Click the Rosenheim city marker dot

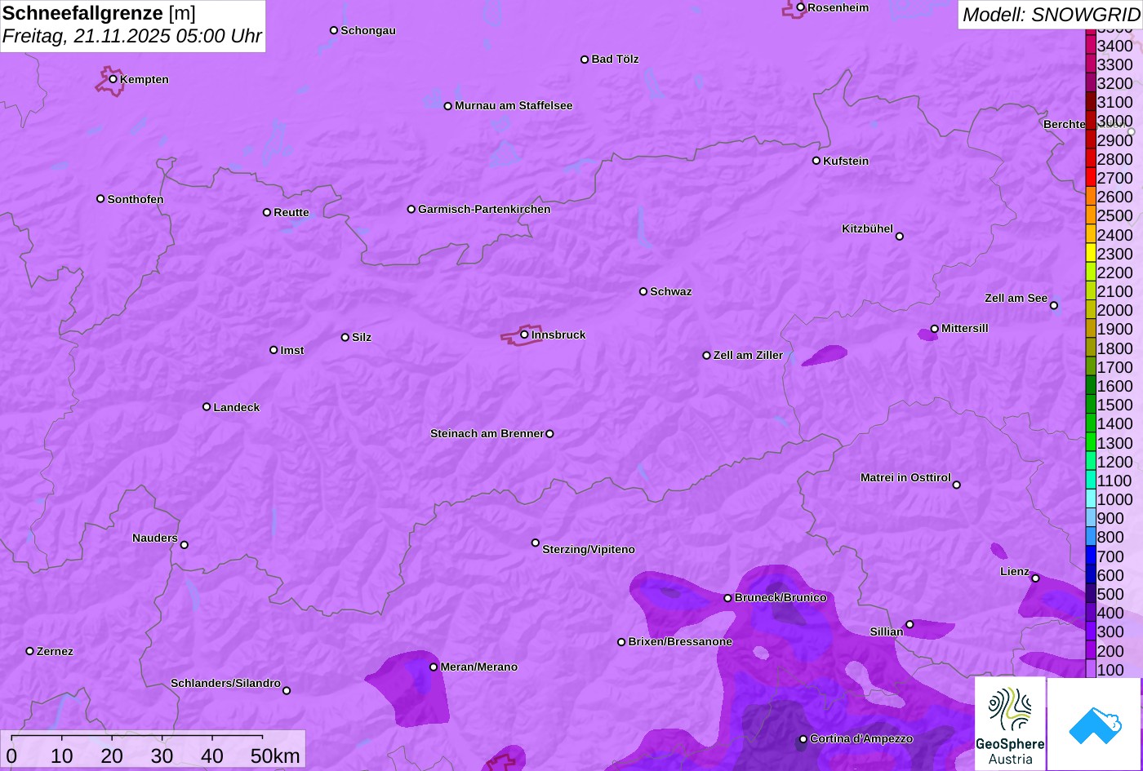(x=801, y=7)
